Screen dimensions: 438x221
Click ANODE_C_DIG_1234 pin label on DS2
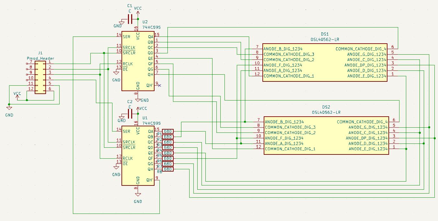coord(368,133)
